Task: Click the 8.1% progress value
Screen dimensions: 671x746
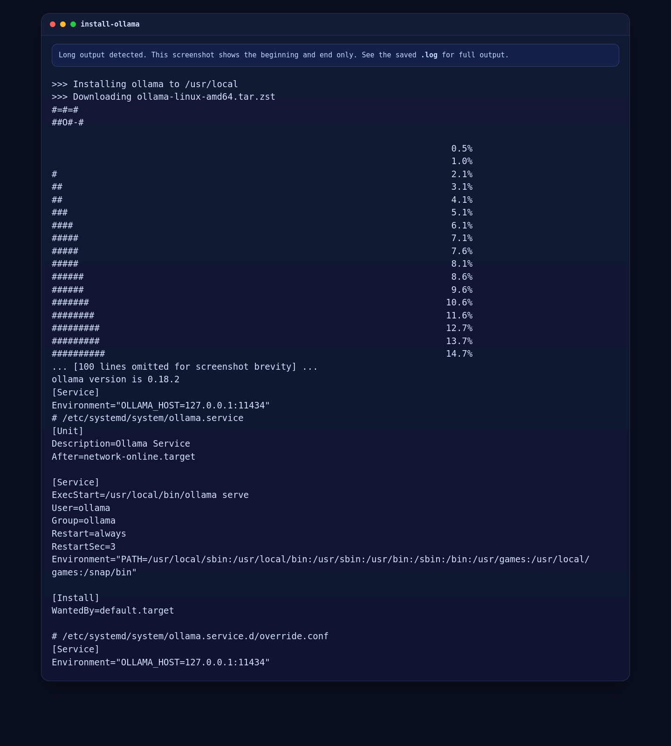Action: 462,264
